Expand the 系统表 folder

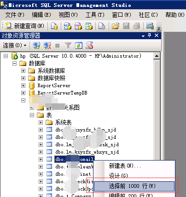pyautogui.click(x=41, y=122)
